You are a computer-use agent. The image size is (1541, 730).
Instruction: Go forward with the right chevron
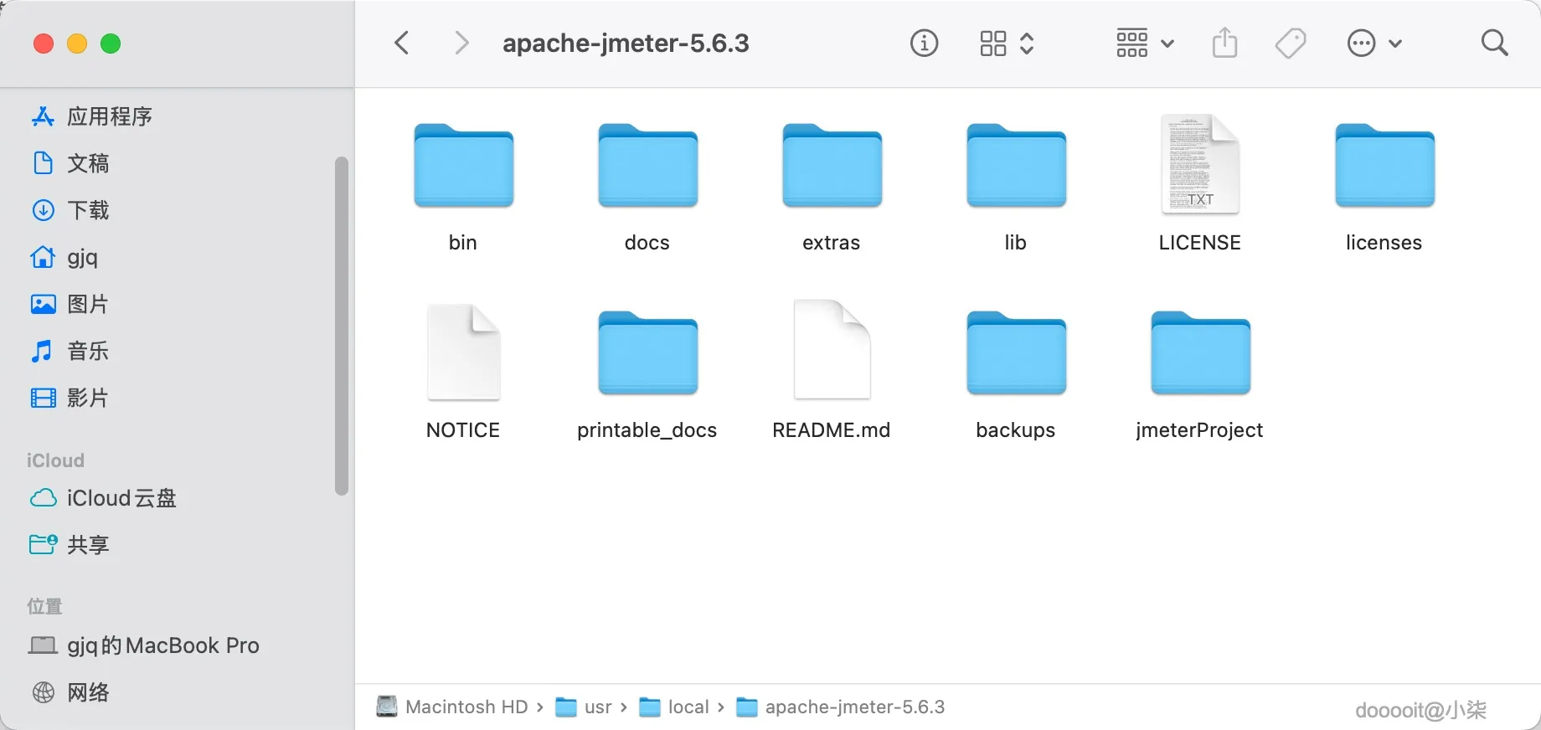pos(461,43)
